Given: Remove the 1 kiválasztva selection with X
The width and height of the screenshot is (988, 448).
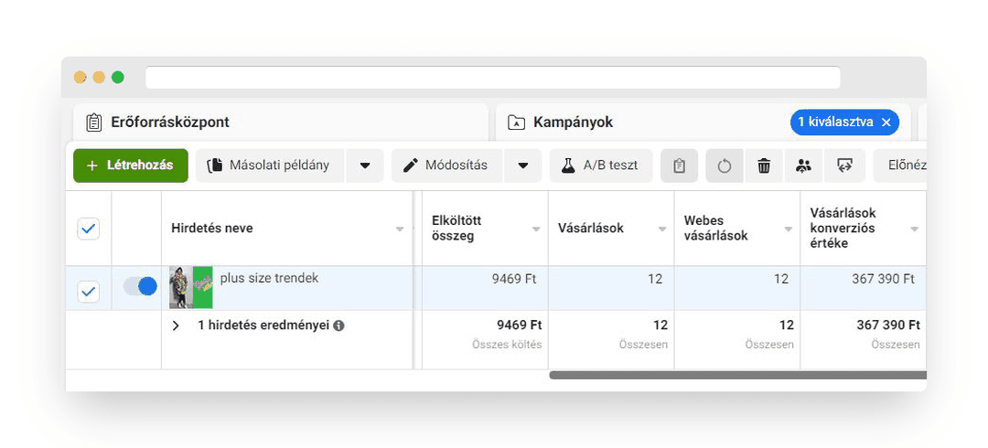Looking at the screenshot, I should 886,123.
